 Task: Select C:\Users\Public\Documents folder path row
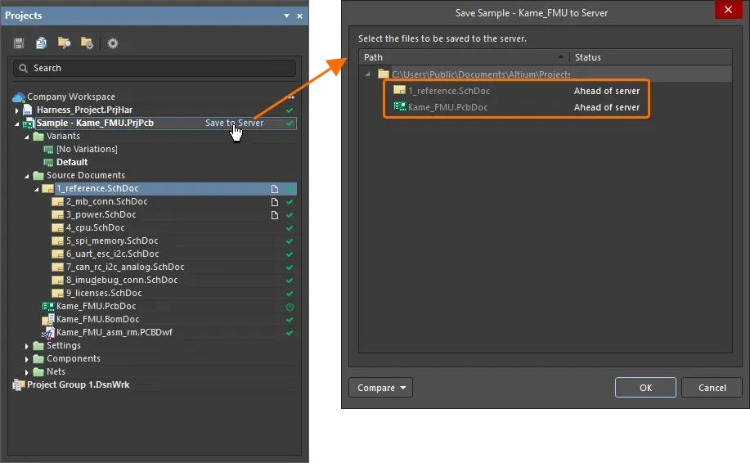(481, 74)
